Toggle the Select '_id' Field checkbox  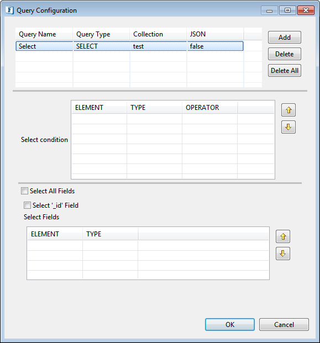(27, 205)
